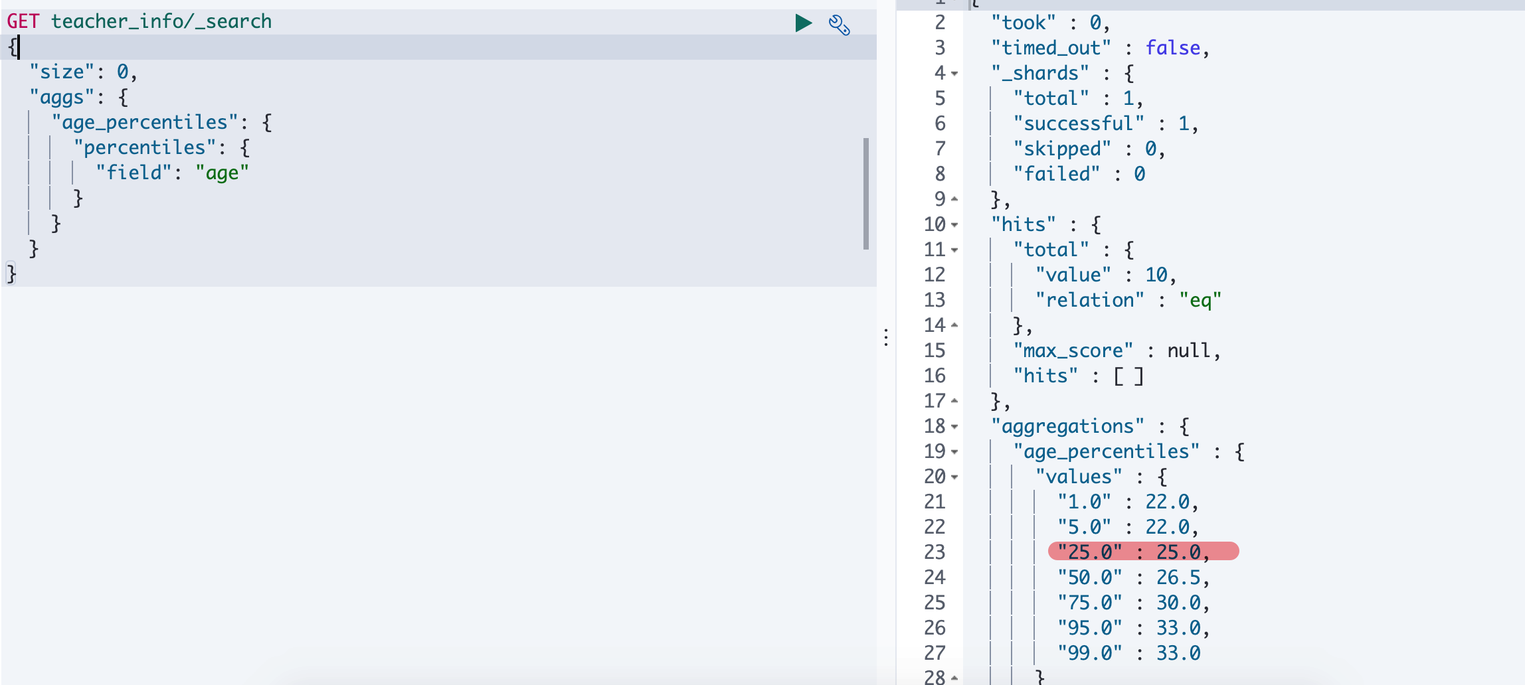The width and height of the screenshot is (1525, 685).
Task: Click the "75.0" : 30.0 percentile line
Action: pos(1133,603)
